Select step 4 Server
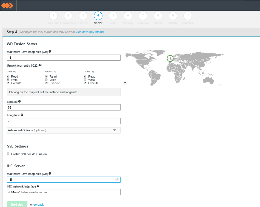 (x=98, y=16)
